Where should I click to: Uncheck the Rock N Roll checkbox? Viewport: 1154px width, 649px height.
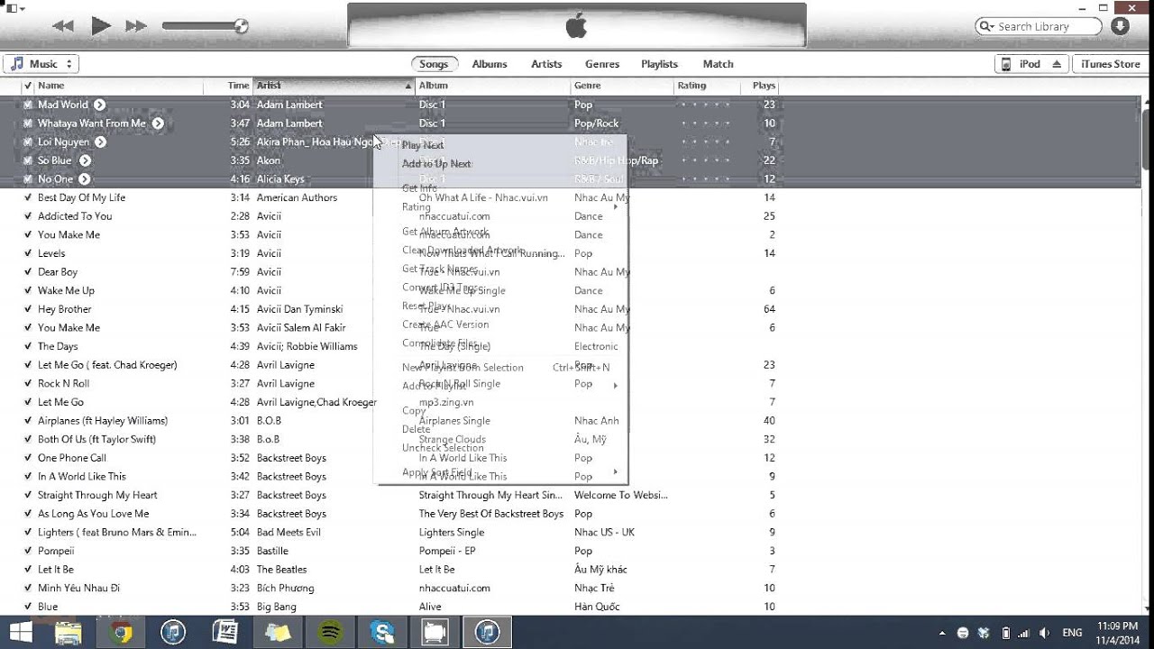click(x=28, y=383)
